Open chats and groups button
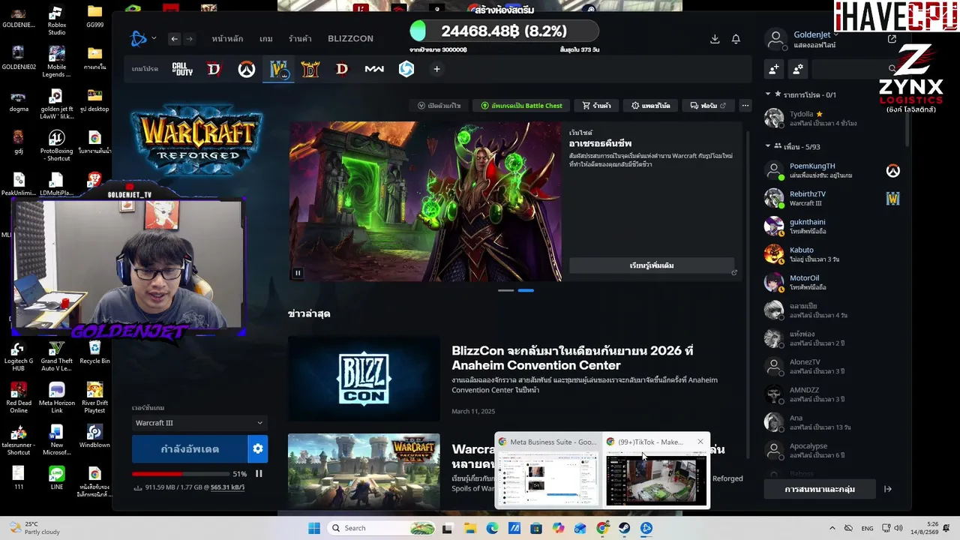This screenshot has height=540, width=960. point(820,489)
